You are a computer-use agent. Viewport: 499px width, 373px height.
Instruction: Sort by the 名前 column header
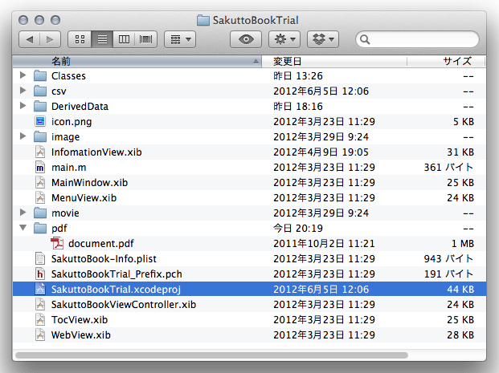pyautogui.click(x=137, y=61)
